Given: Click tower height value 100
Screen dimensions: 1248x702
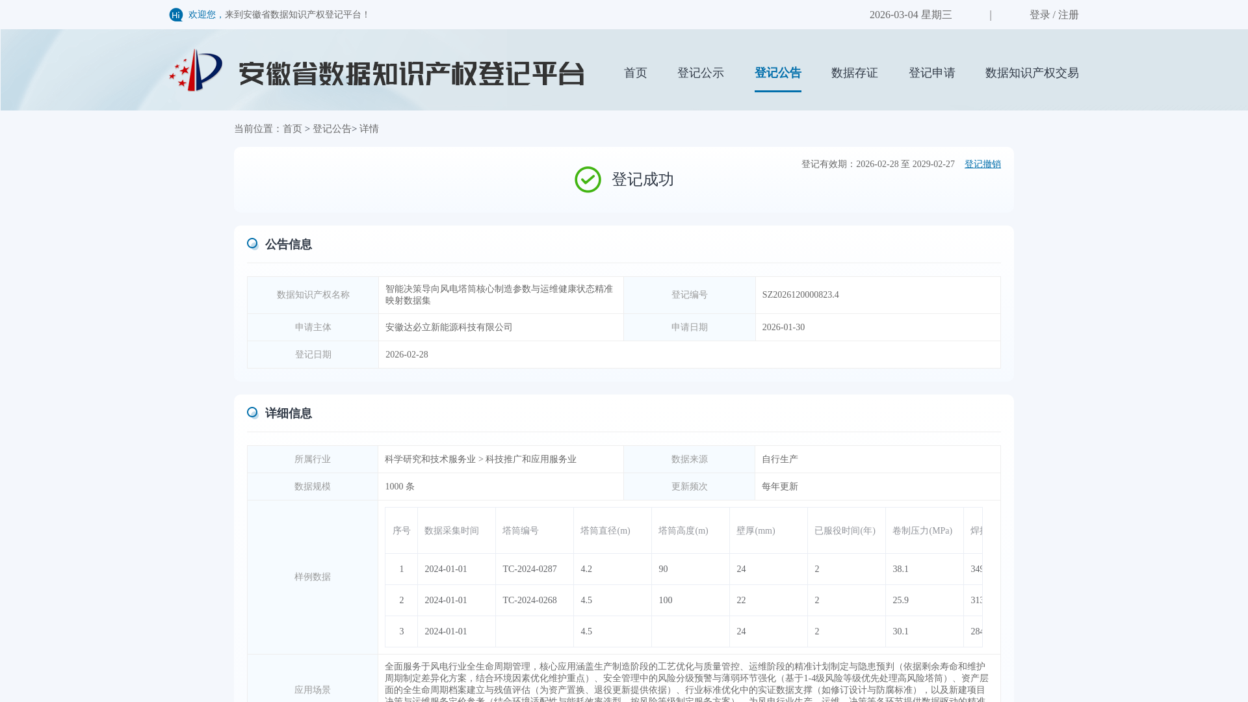Looking at the screenshot, I should (666, 601).
